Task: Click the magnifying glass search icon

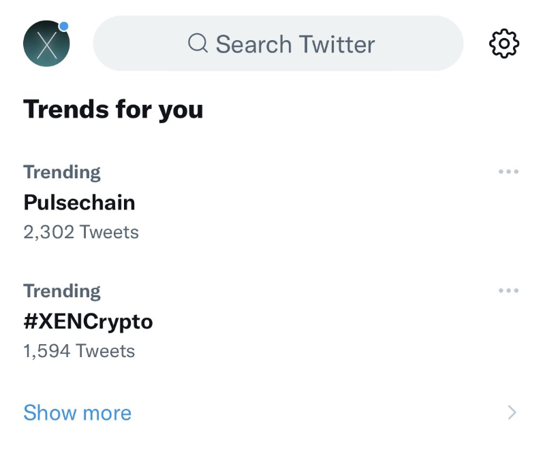Action: tap(198, 44)
